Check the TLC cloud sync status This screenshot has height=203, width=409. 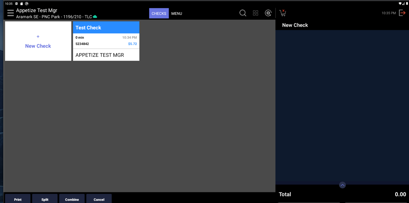[x=94, y=17]
